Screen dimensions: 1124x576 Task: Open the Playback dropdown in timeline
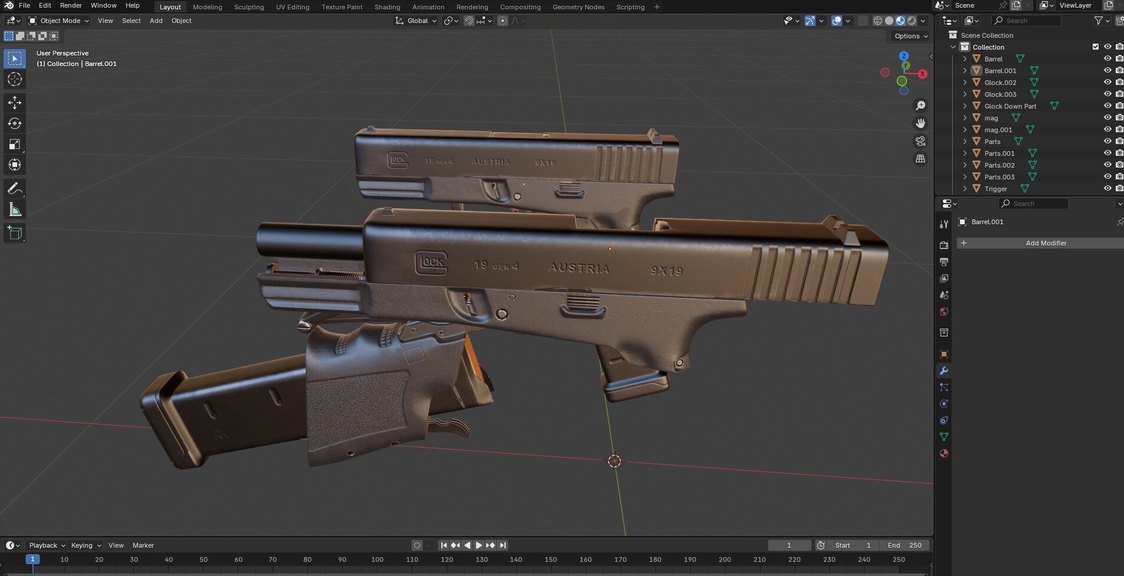pos(47,545)
